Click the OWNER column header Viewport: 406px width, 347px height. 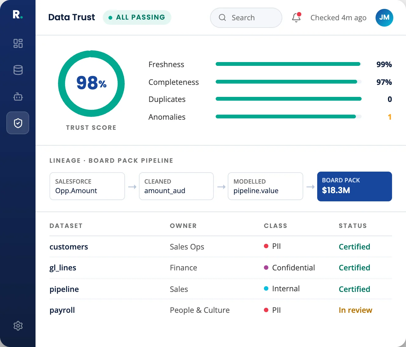pos(183,226)
